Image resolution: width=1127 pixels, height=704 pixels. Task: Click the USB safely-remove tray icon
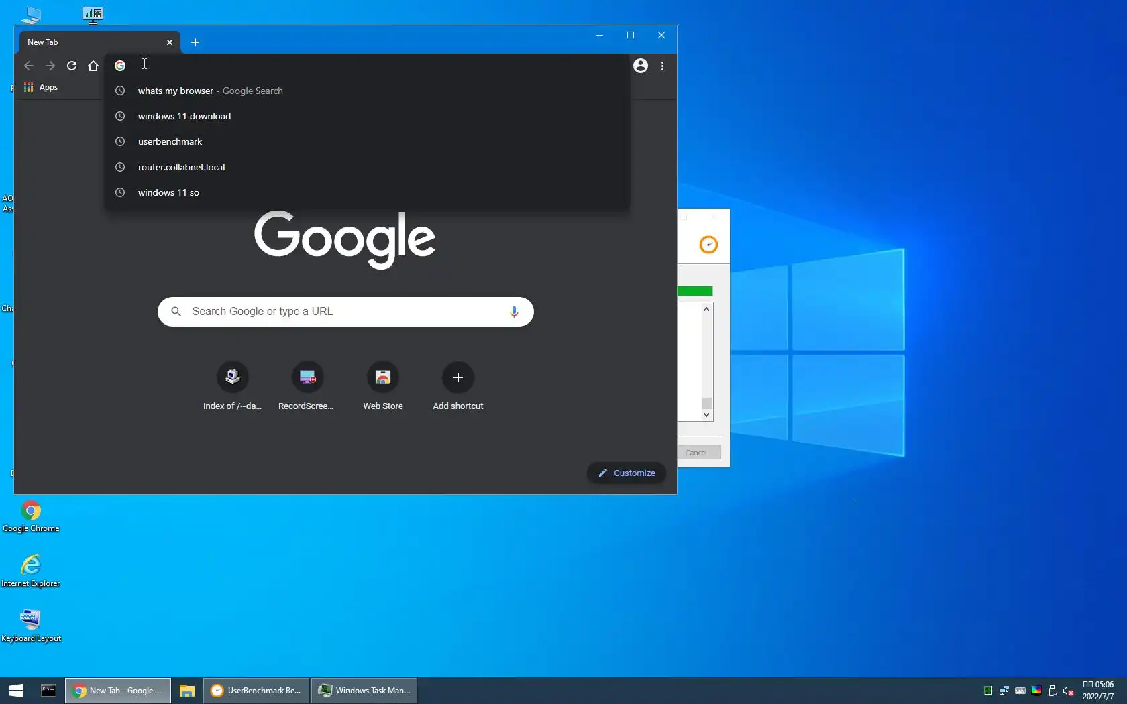pos(1053,691)
